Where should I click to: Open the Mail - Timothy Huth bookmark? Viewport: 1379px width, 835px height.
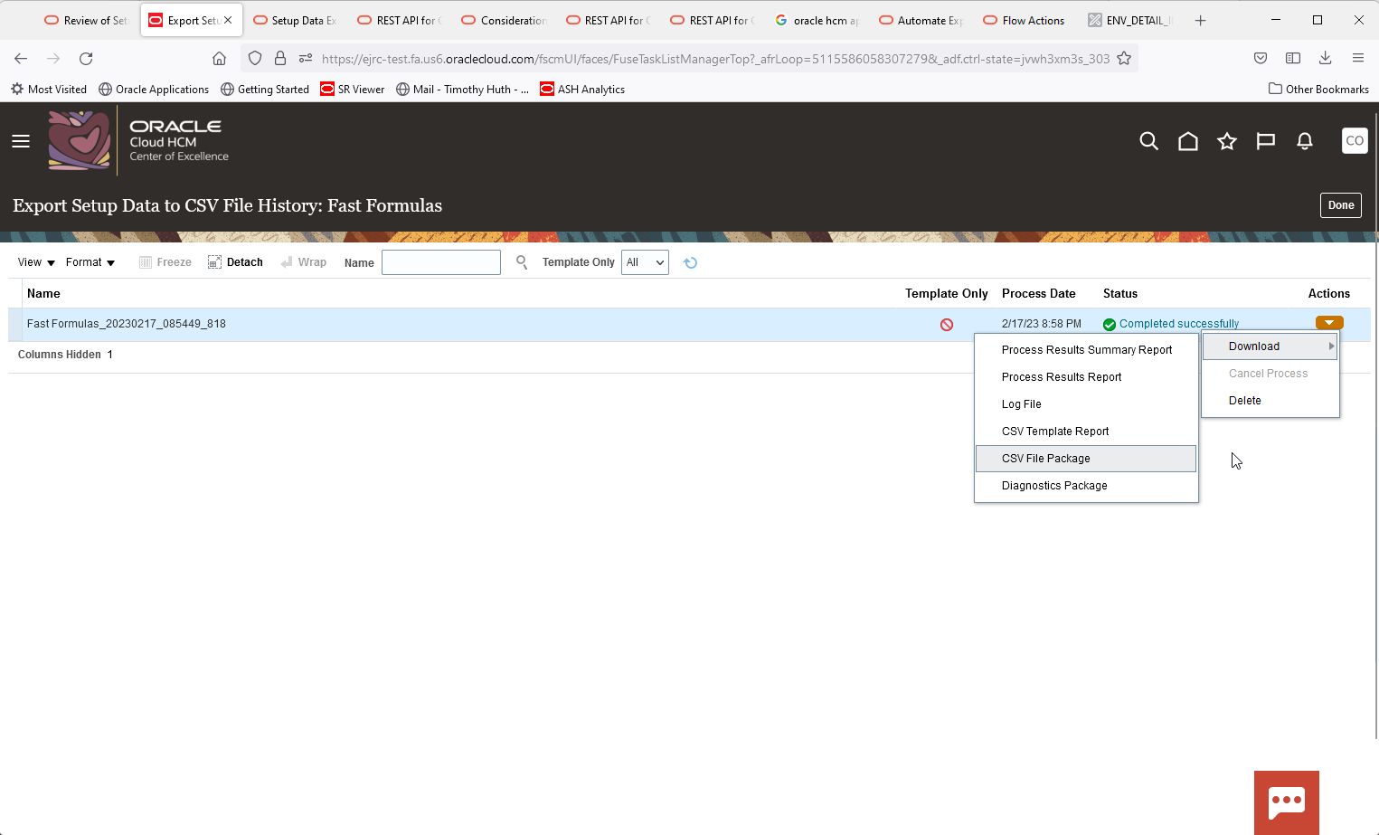click(x=462, y=89)
